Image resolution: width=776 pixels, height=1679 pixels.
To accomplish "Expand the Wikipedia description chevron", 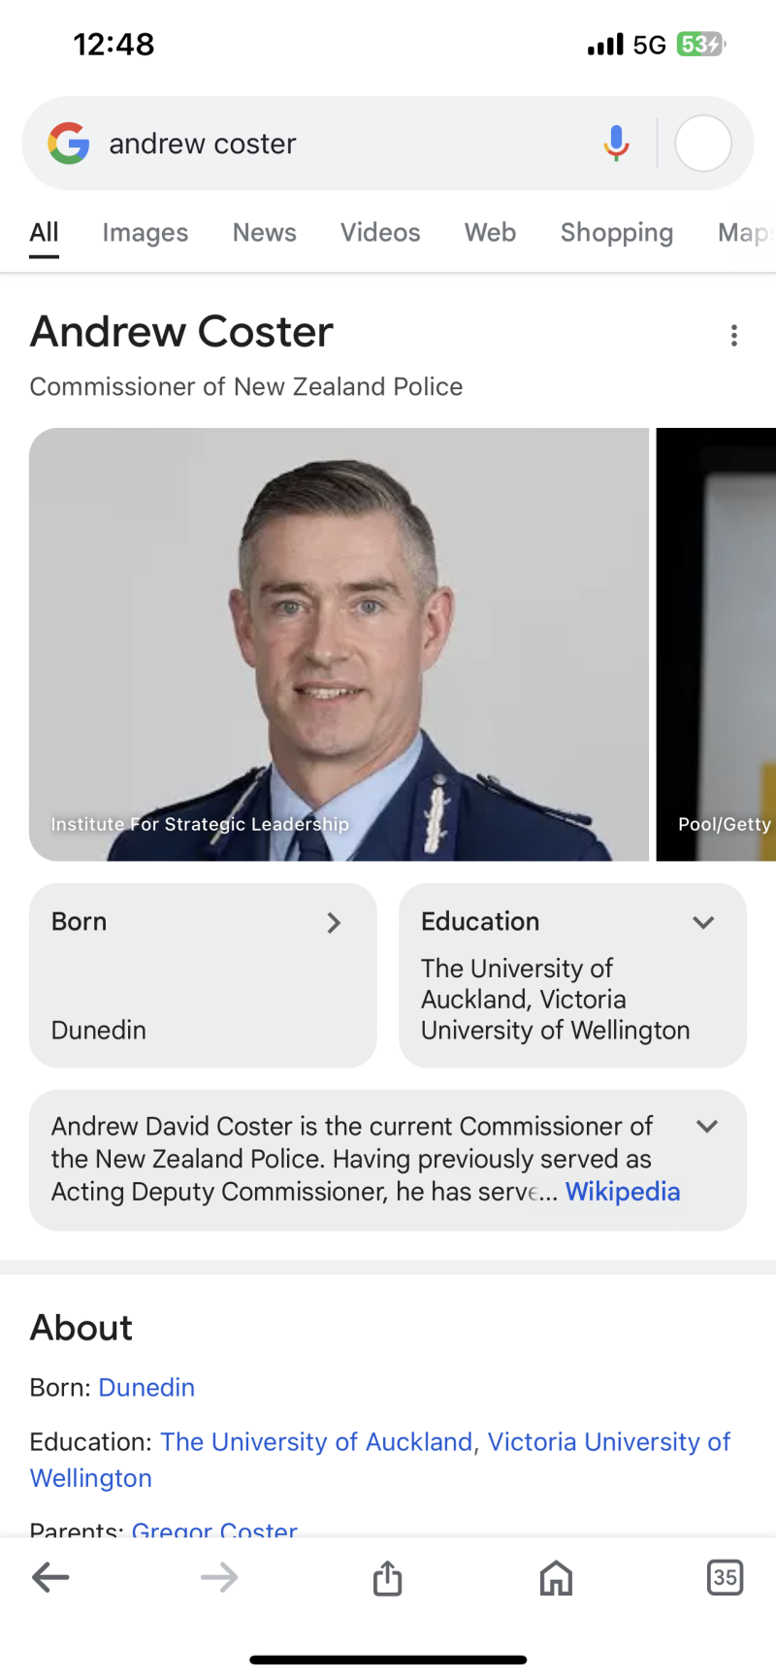I will (x=707, y=1126).
